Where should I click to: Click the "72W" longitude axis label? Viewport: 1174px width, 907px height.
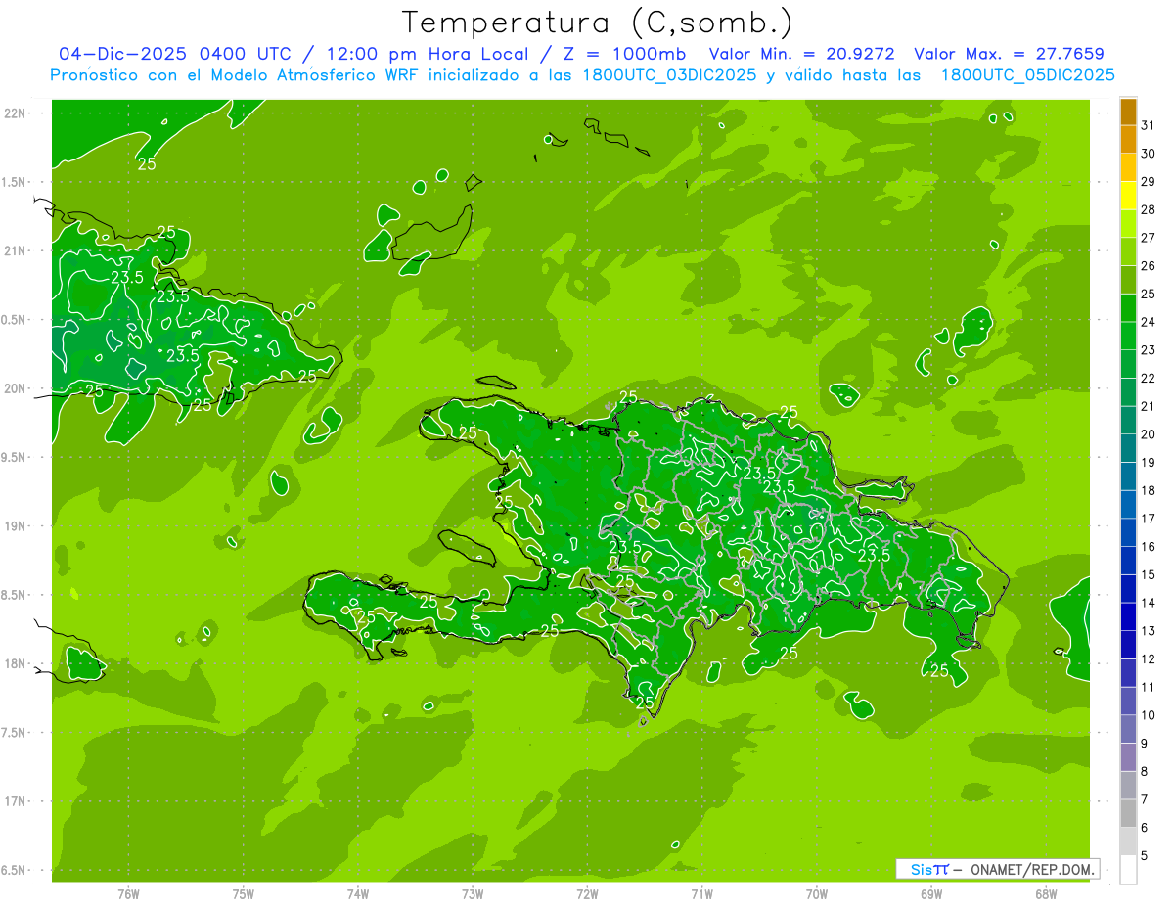tap(587, 893)
